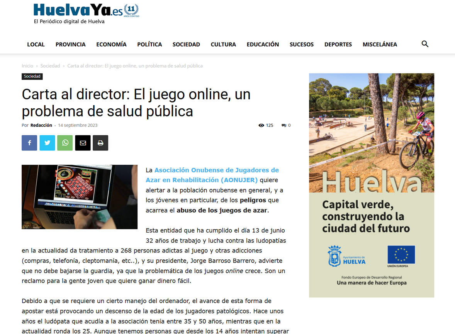Image resolution: width=455 pixels, height=334 pixels.
Task: Open the Local menu section
Action: click(x=36, y=44)
